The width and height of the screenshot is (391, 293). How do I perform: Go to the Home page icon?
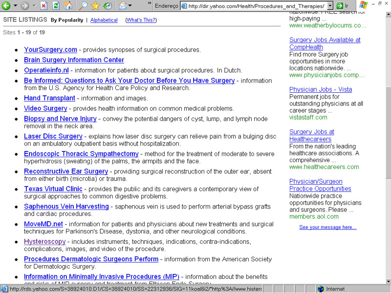(68, 6)
